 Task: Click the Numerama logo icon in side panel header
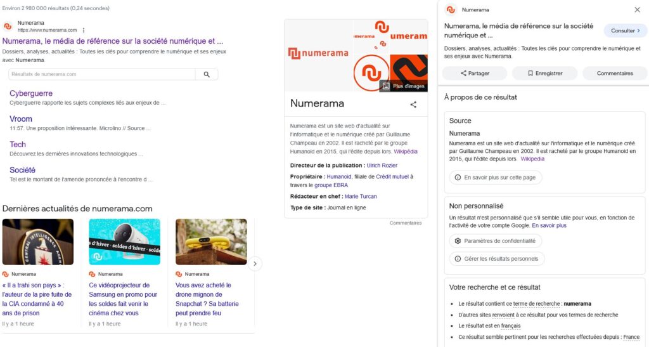pos(451,10)
